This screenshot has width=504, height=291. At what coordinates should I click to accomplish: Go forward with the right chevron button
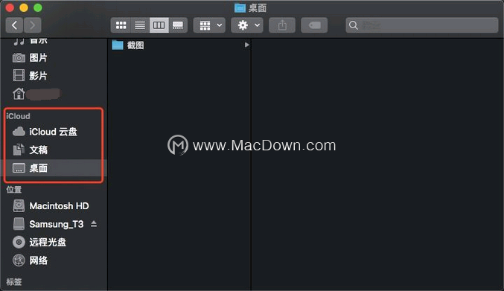32,25
